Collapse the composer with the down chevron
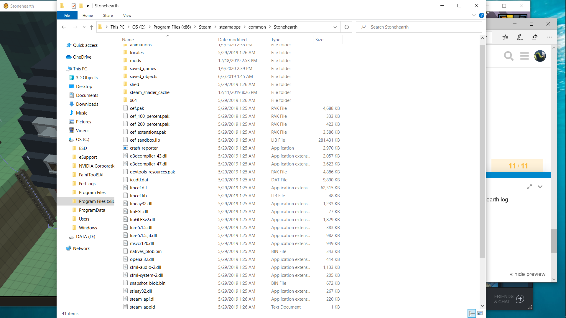566x318 pixels. [x=540, y=187]
